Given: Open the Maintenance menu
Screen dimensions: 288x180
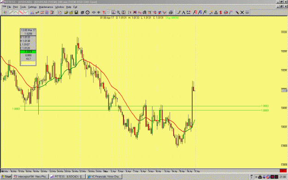Looking at the screenshot, I should [x=46, y=7].
